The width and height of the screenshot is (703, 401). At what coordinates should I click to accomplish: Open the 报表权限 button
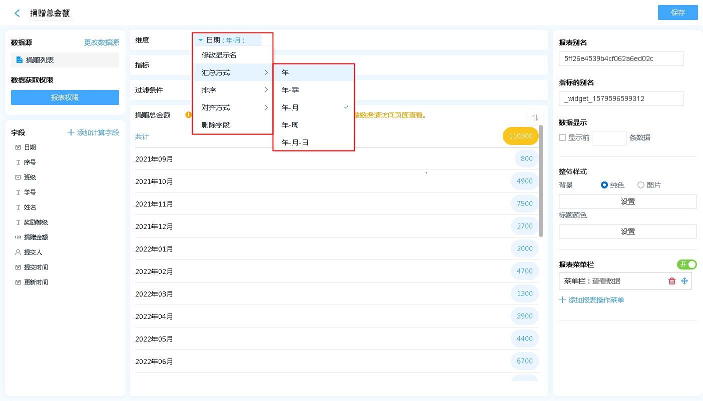coord(65,97)
